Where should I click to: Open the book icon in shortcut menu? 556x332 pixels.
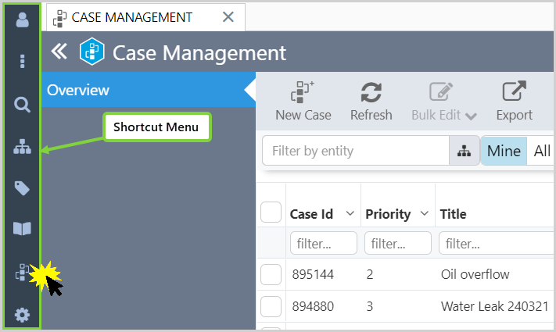[x=22, y=229]
